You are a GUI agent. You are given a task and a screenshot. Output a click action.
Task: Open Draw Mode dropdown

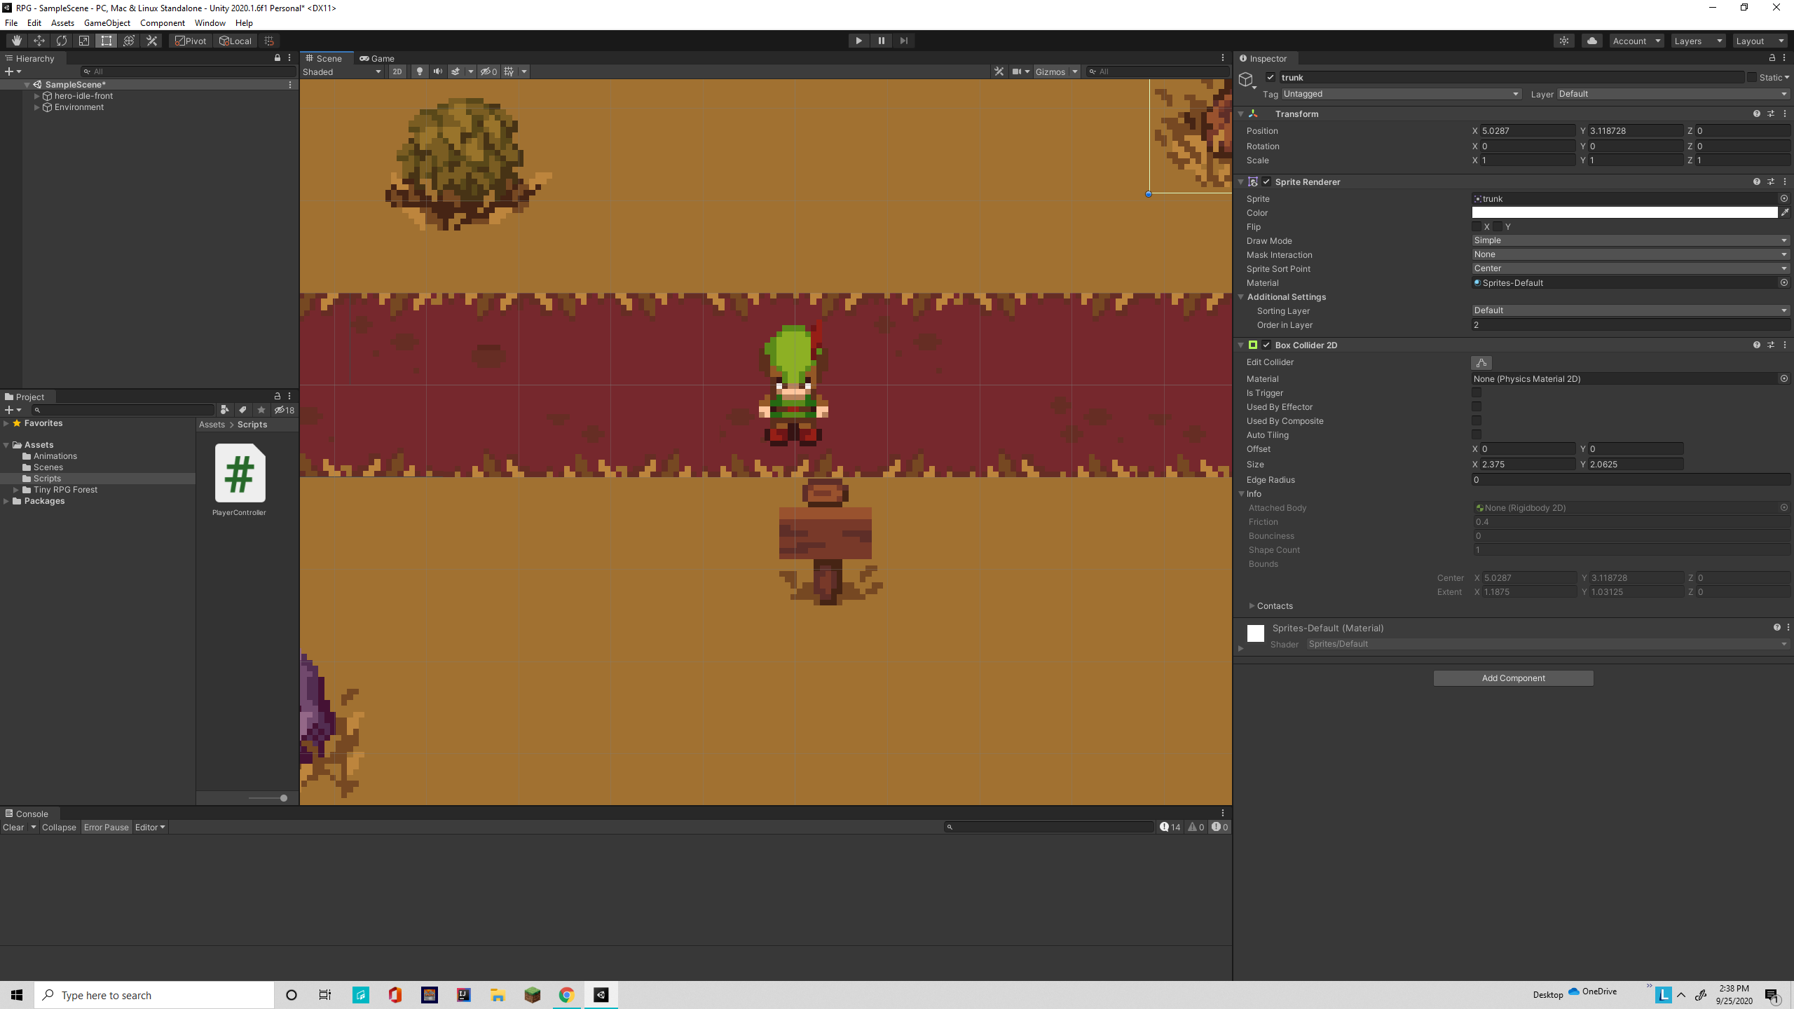[x=1631, y=240]
